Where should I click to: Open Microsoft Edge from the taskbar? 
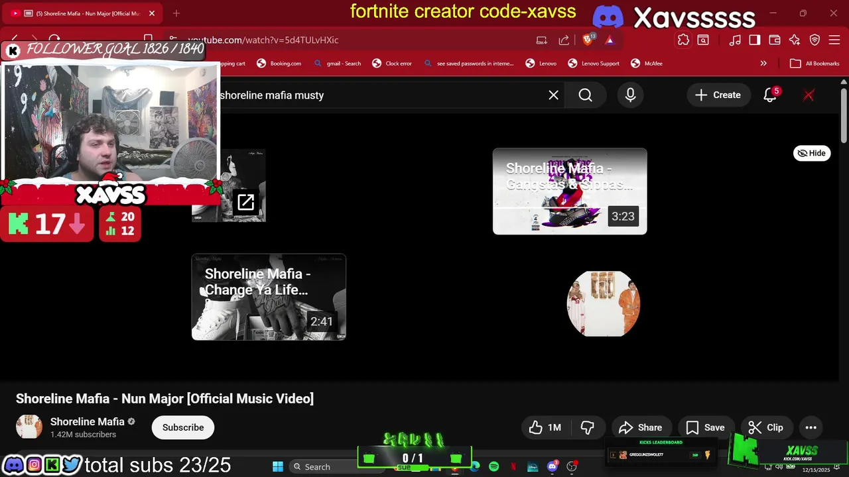[475, 466]
